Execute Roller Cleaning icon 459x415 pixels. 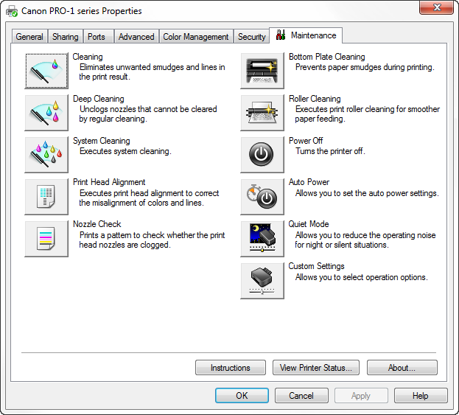[262, 113]
